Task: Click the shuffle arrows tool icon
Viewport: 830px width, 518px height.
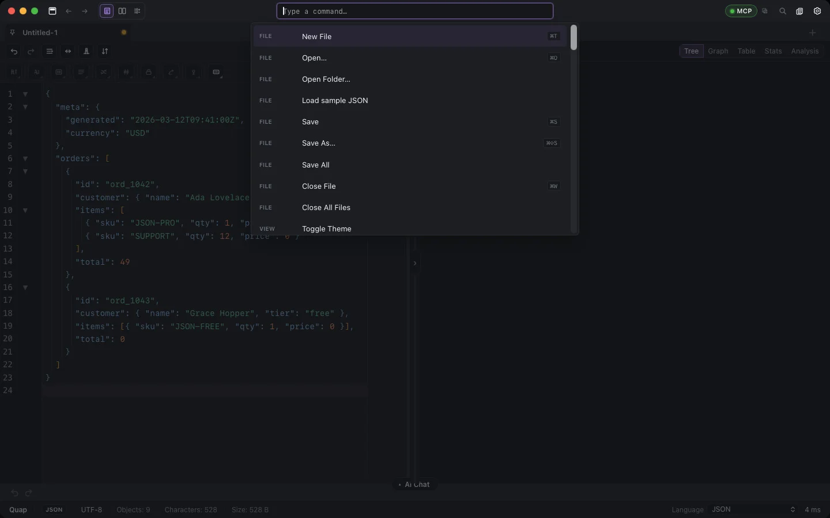Action: point(104,73)
